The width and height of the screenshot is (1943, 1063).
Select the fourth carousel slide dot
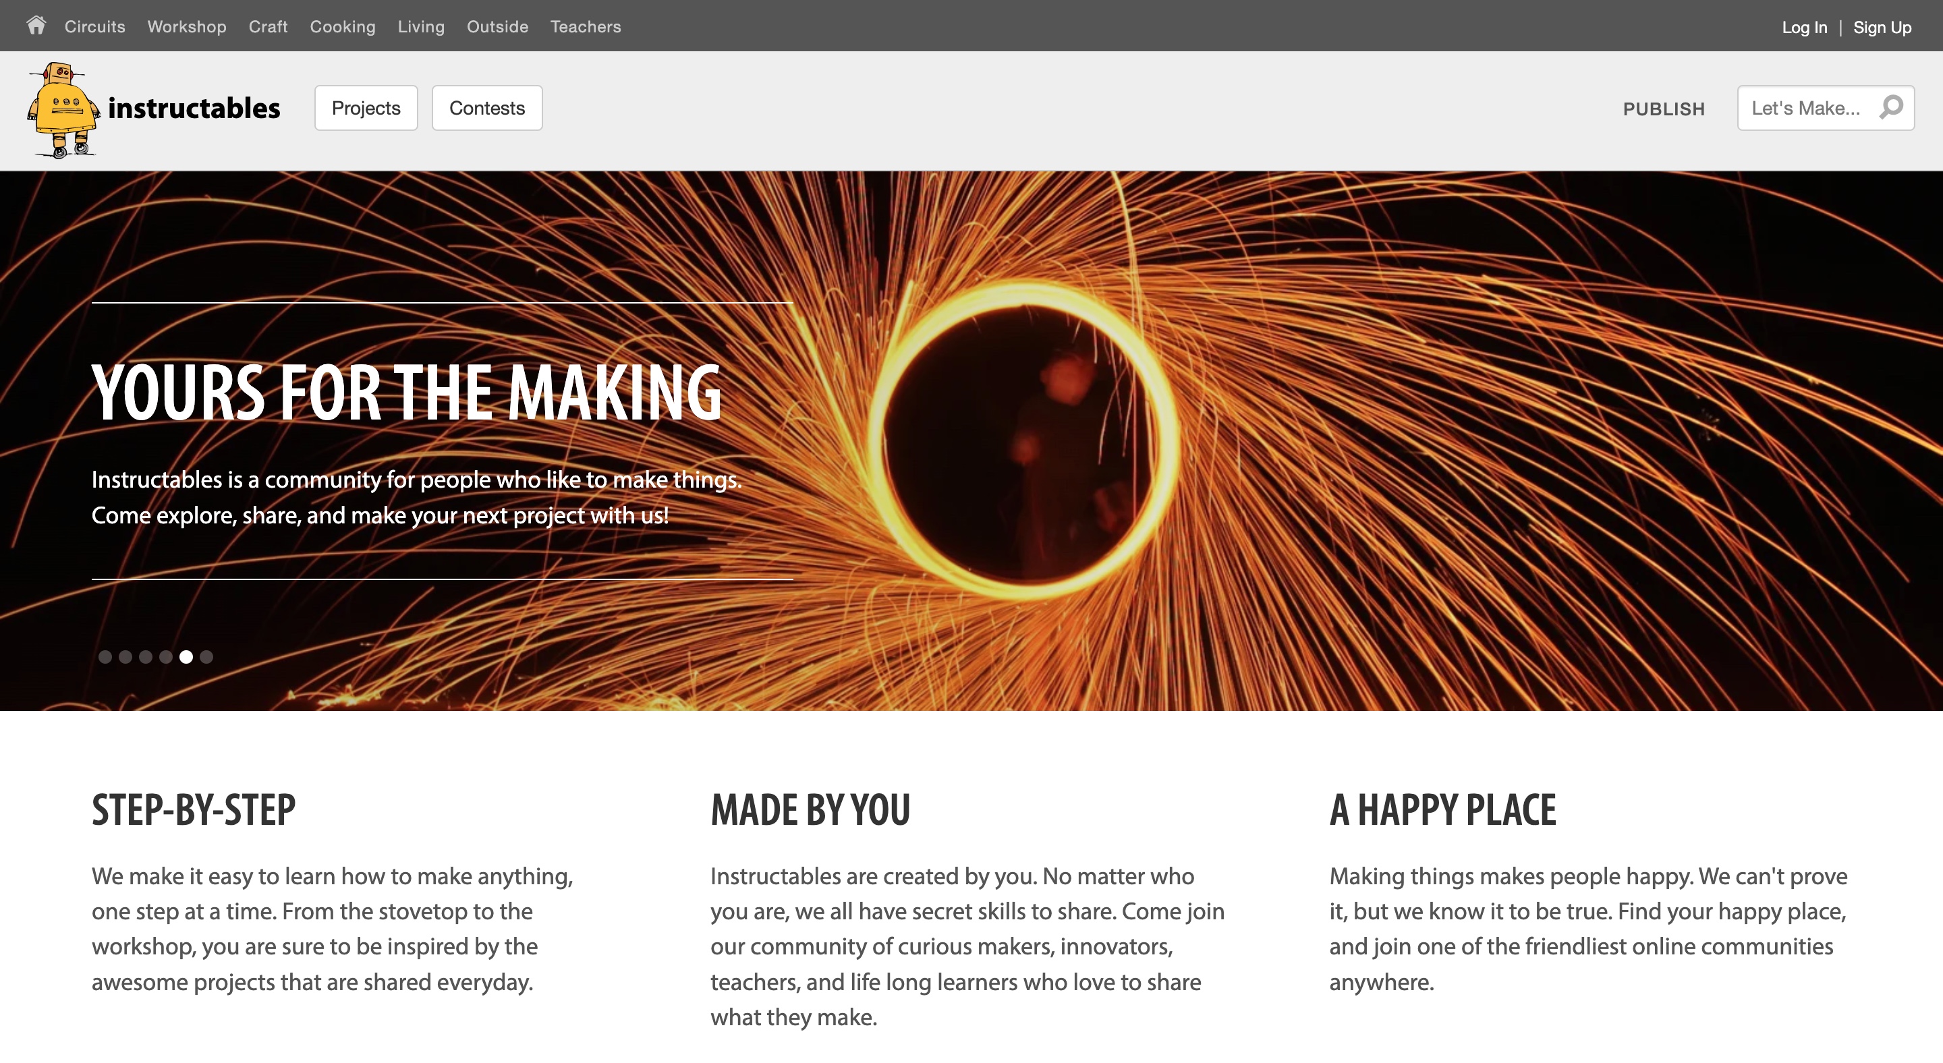[166, 657]
